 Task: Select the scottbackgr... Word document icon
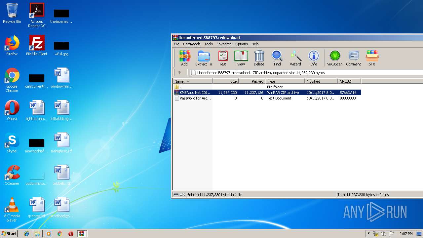tap(61, 208)
